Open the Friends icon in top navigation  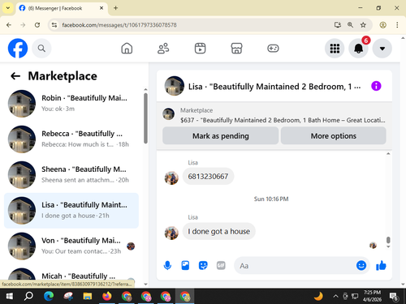(x=163, y=49)
